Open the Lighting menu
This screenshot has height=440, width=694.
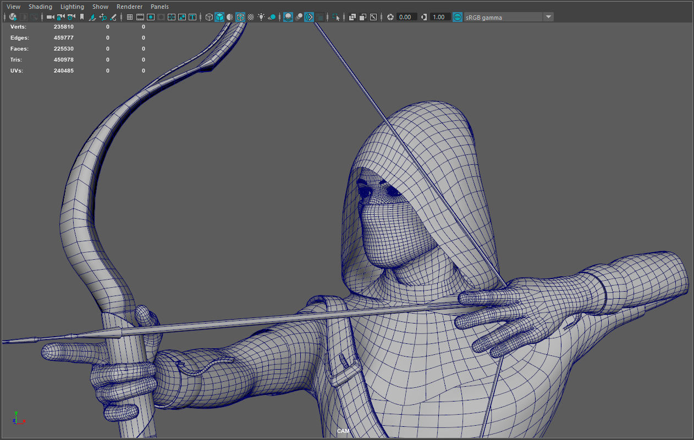pos(72,7)
